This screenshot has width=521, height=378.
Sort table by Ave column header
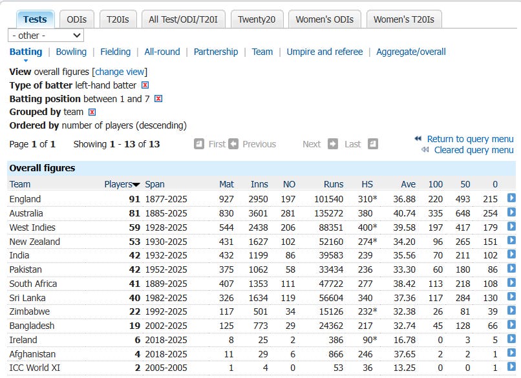[408, 184]
